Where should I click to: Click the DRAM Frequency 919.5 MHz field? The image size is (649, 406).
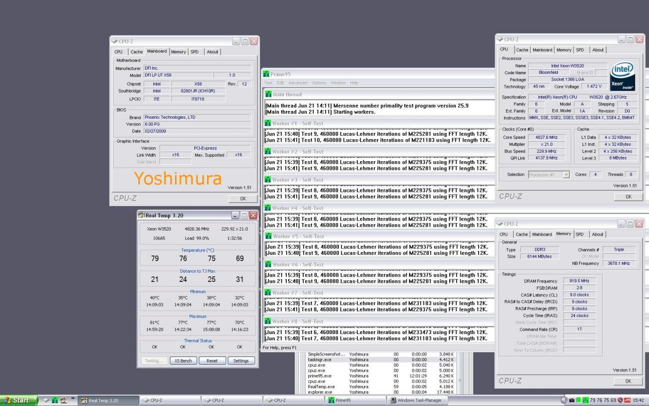pos(579,281)
